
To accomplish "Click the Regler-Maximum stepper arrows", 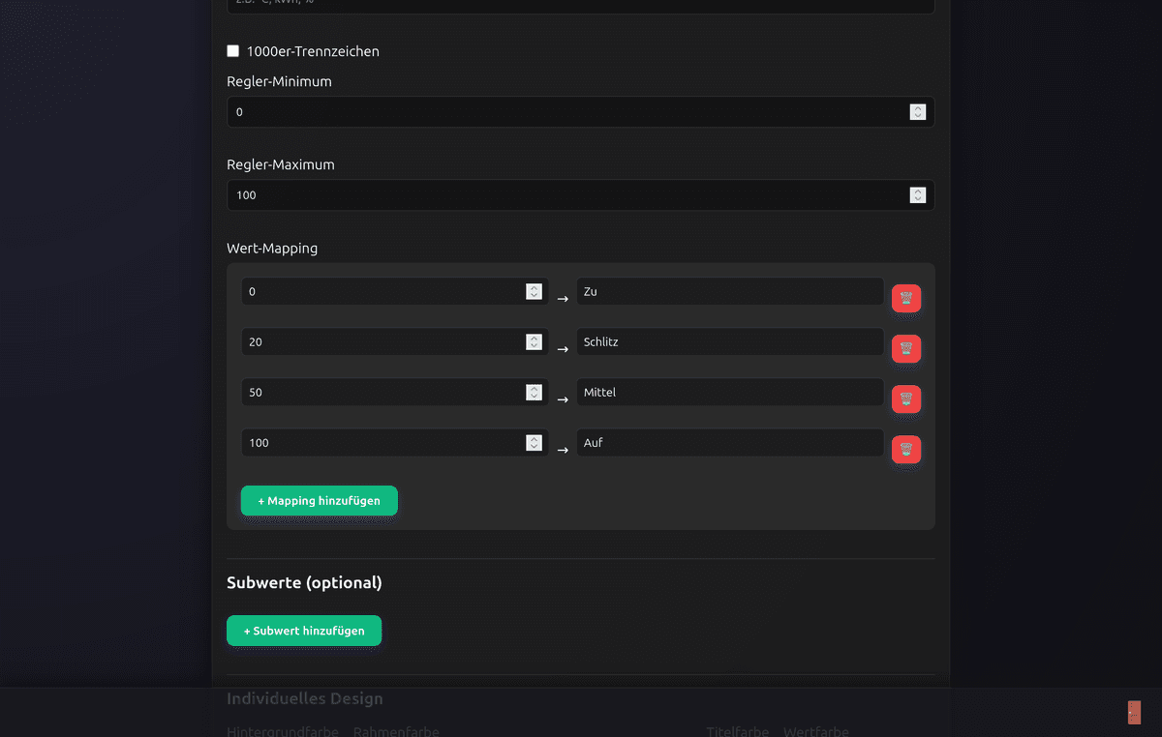I will pos(918,195).
